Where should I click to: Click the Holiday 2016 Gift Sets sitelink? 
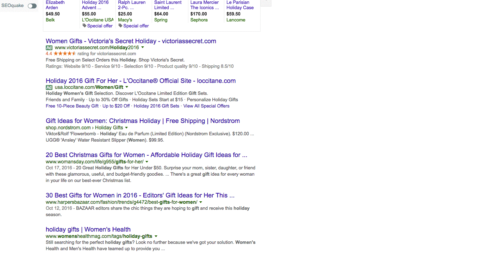[156, 106]
